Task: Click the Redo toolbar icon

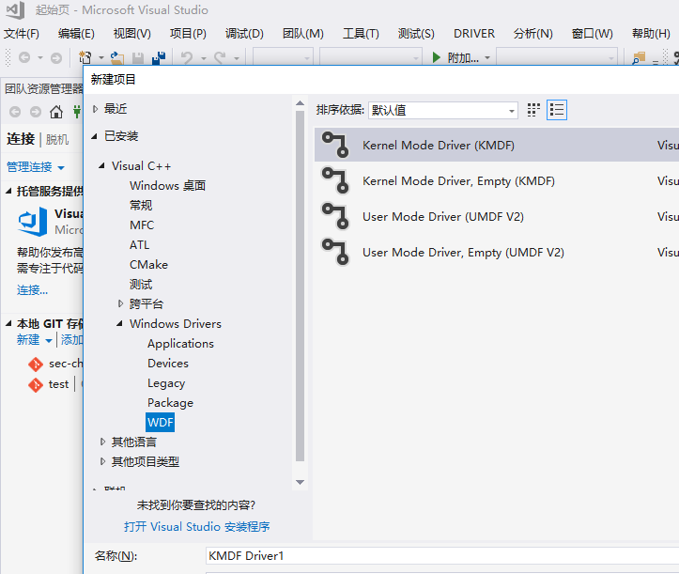Action: tap(220, 57)
